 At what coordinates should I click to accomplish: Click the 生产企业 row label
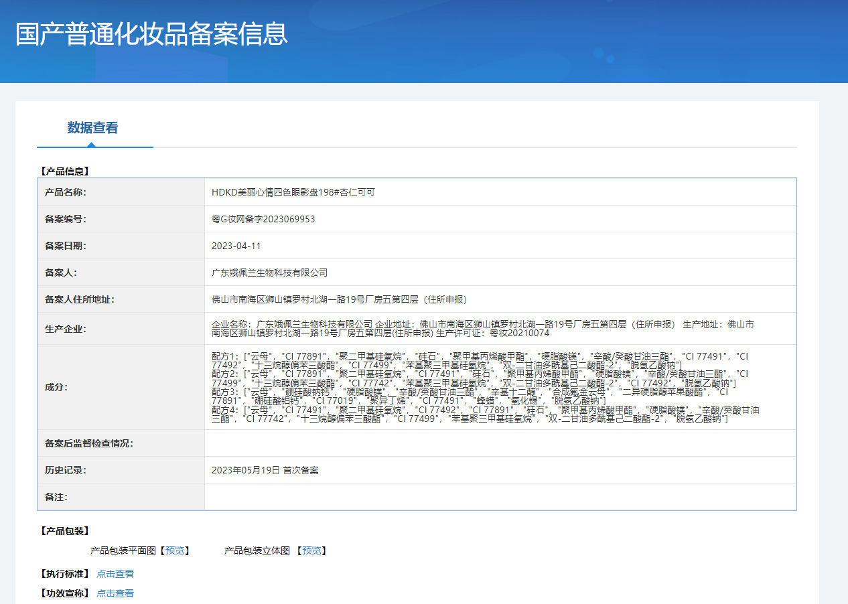click(66, 329)
